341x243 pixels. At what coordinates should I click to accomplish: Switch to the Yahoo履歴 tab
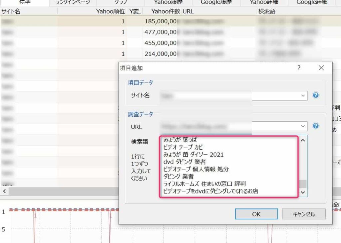point(168,2)
